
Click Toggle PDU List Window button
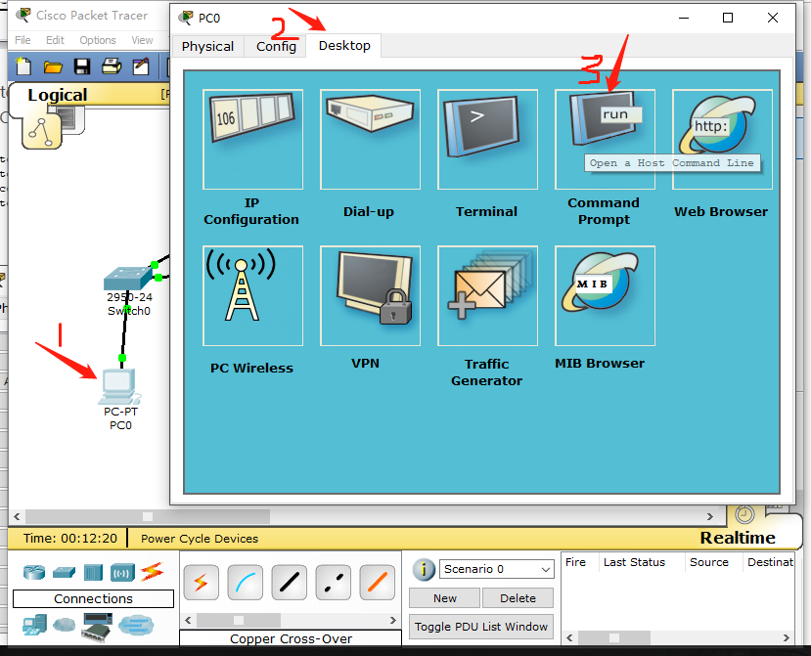tap(481, 627)
